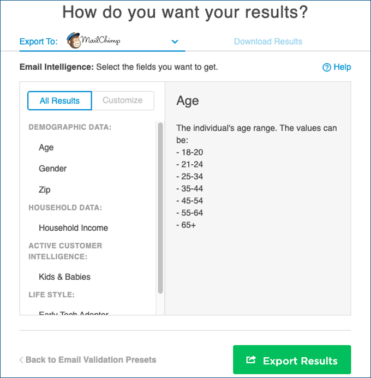Switch to the Customize toggle option
371x378 pixels.
(123, 100)
